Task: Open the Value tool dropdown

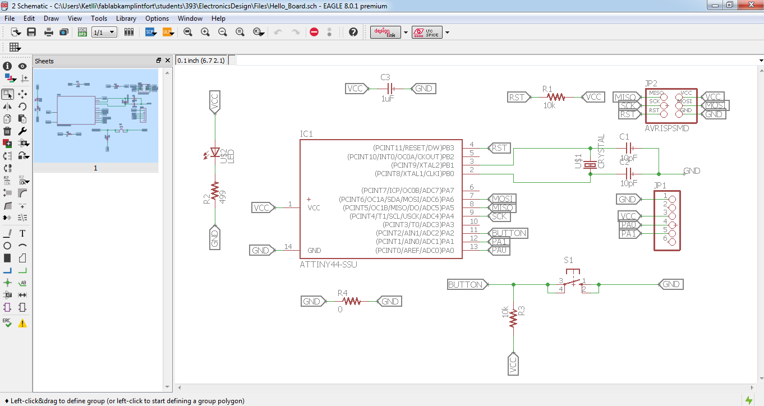Action: click(22, 181)
